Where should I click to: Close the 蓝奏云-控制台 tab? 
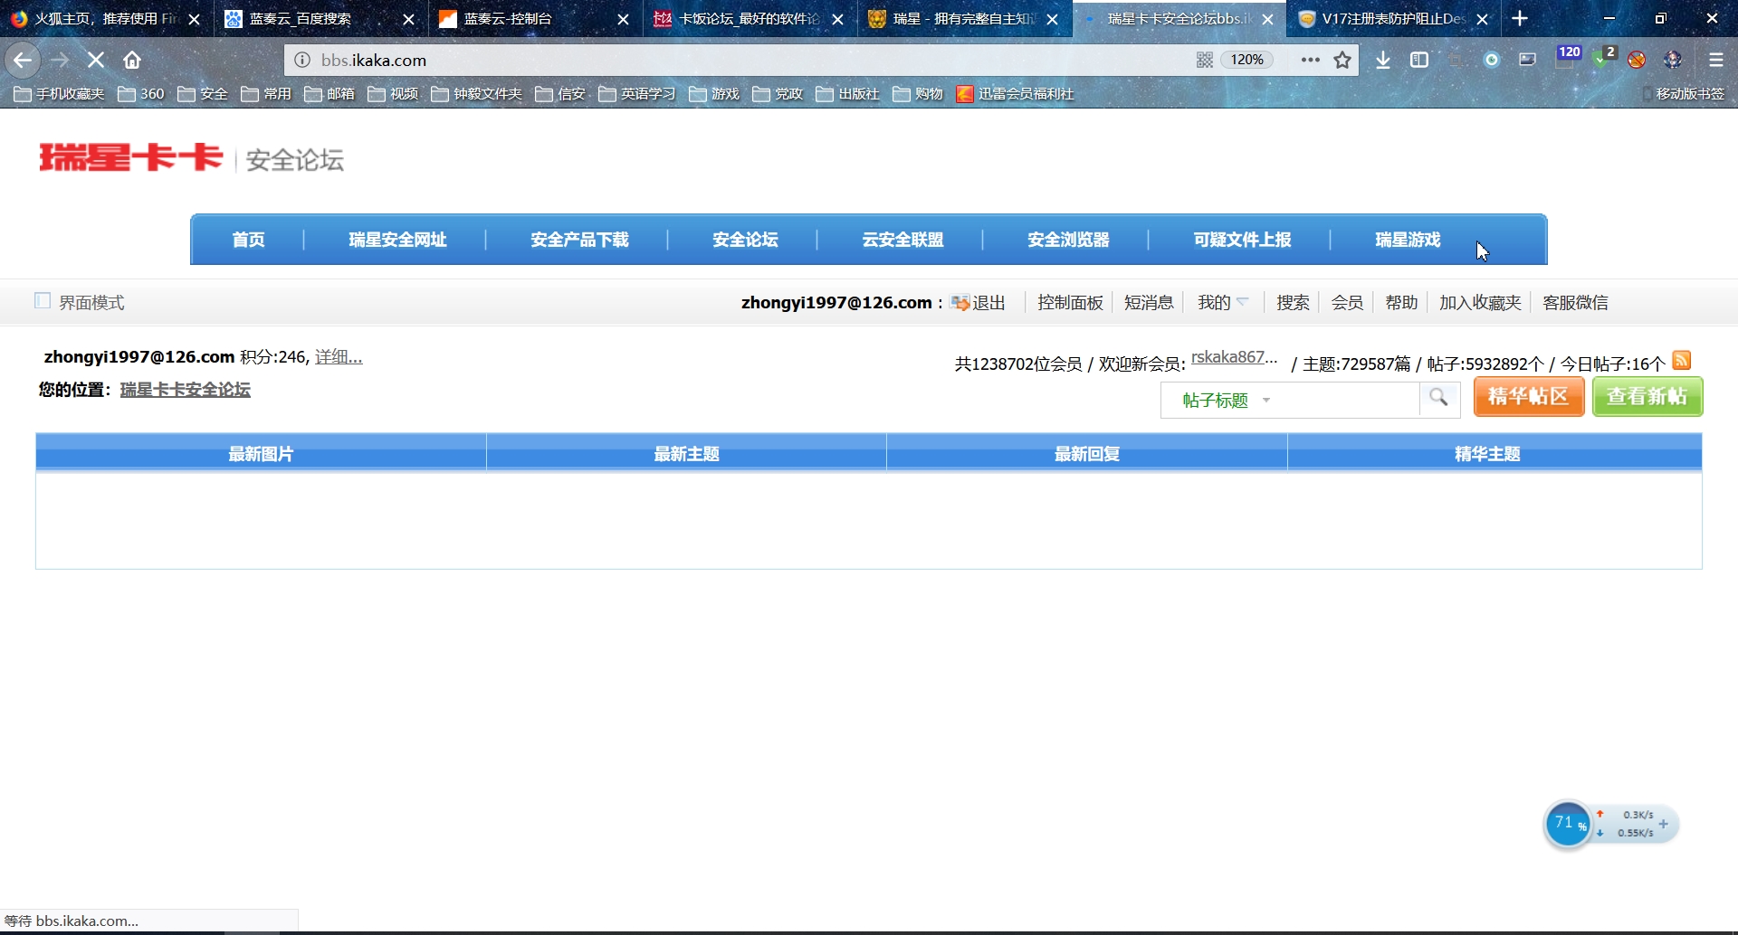tap(623, 19)
